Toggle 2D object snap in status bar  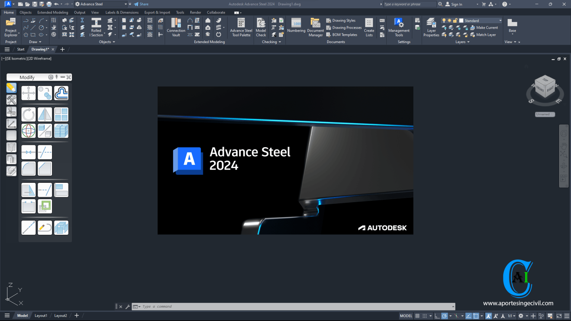point(475,316)
